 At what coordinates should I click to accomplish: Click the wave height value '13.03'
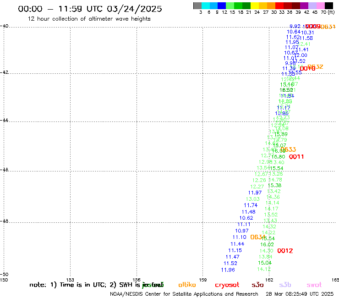pos(253,199)
